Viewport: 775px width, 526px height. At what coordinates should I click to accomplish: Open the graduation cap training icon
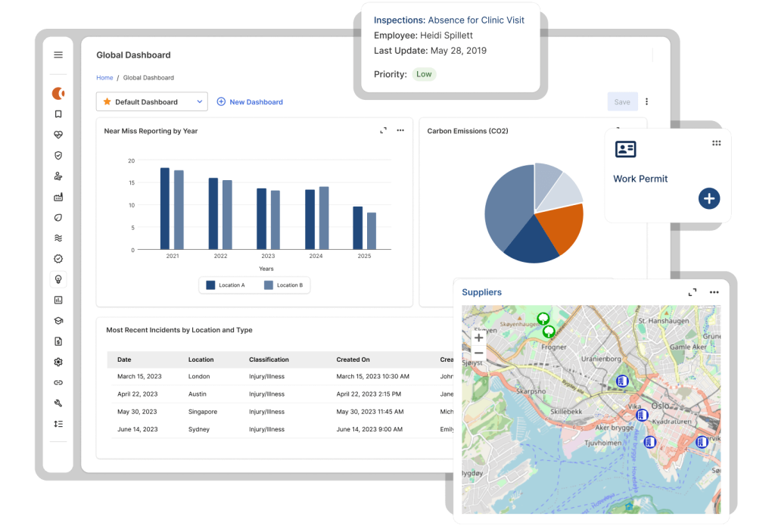point(58,320)
